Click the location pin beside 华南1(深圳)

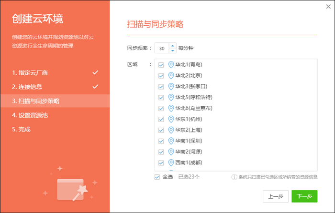[x=171, y=141]
